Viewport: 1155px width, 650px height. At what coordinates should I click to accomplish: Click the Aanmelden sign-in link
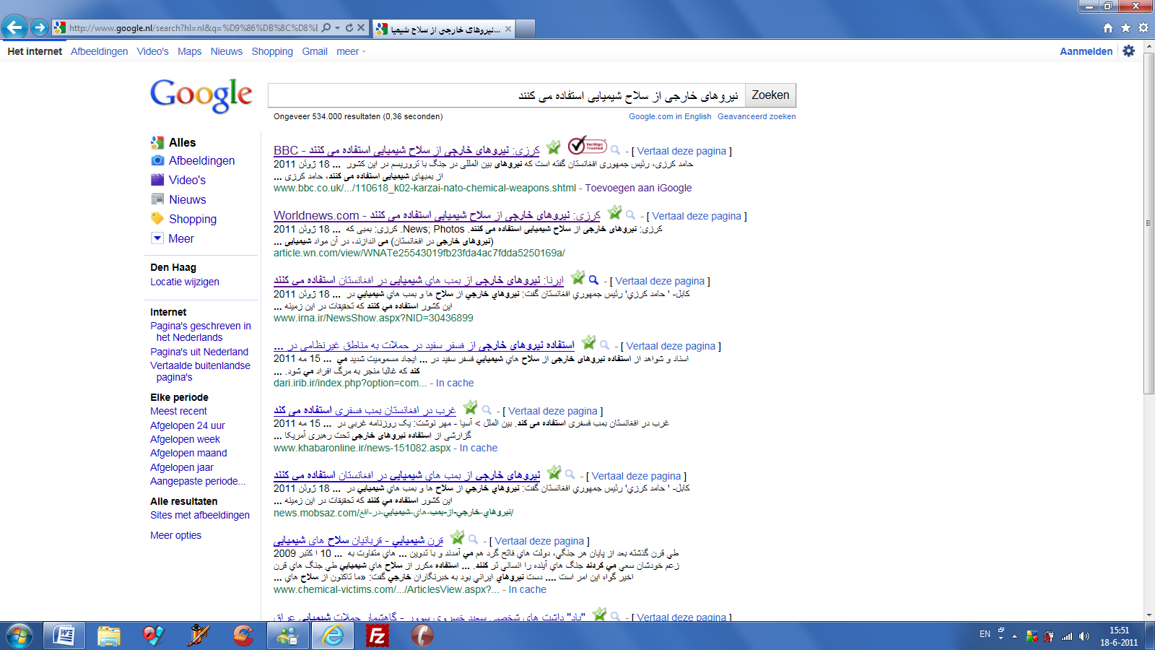point(1086,51)
